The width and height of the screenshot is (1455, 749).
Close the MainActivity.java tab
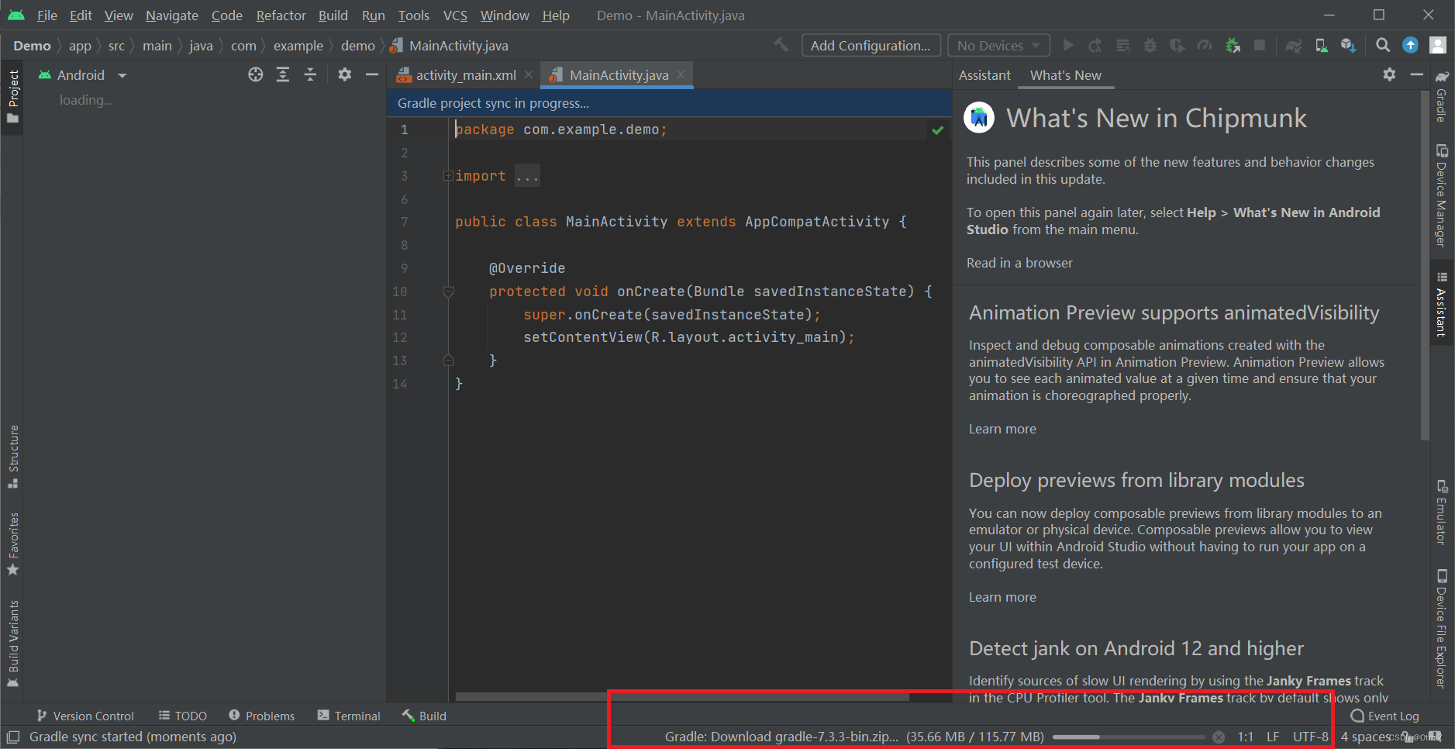point(681,74)
